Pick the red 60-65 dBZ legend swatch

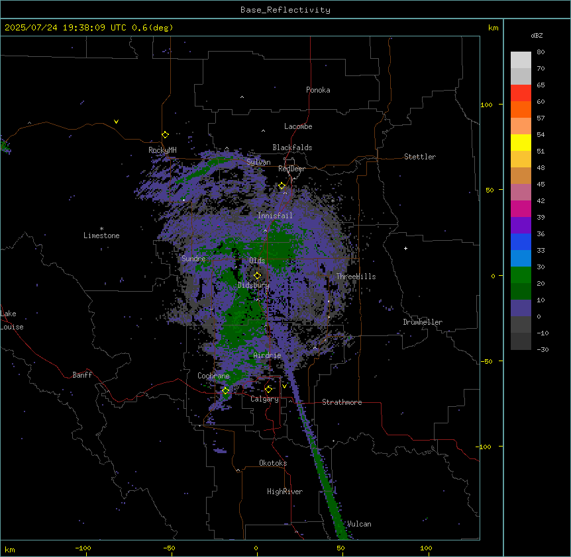coord(521,93)
